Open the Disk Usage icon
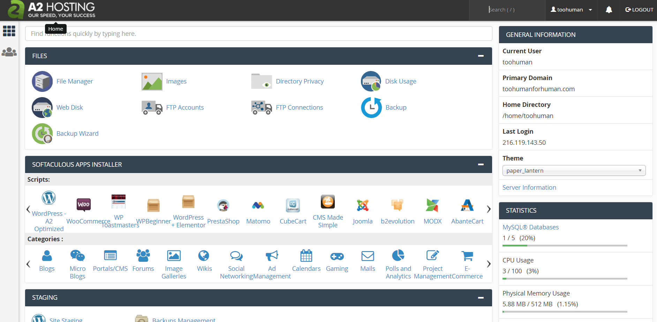This screenshot has width=657, height=322. tap(371, 81)
